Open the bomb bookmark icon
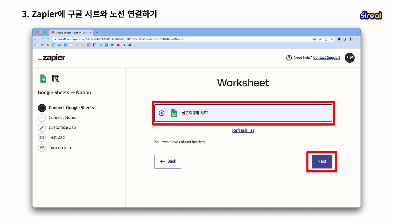The height and width of the screenshot is (221, 393). tap(130, 45)
